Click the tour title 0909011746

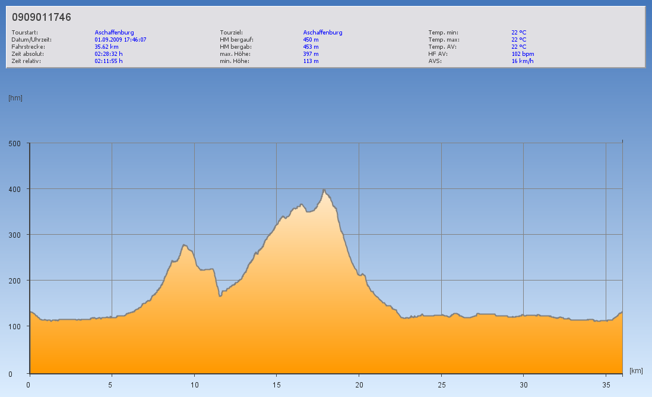point(42,17)
